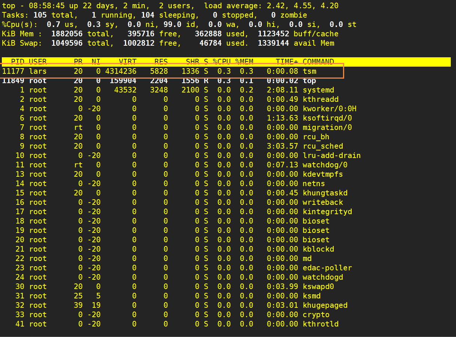This screenshot has height=337, width=456.
Task: Select the "ksoftirqd/0" command
Action: coord(327,118)
